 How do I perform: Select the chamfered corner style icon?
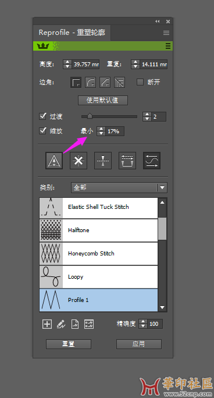tap(105, 82)
